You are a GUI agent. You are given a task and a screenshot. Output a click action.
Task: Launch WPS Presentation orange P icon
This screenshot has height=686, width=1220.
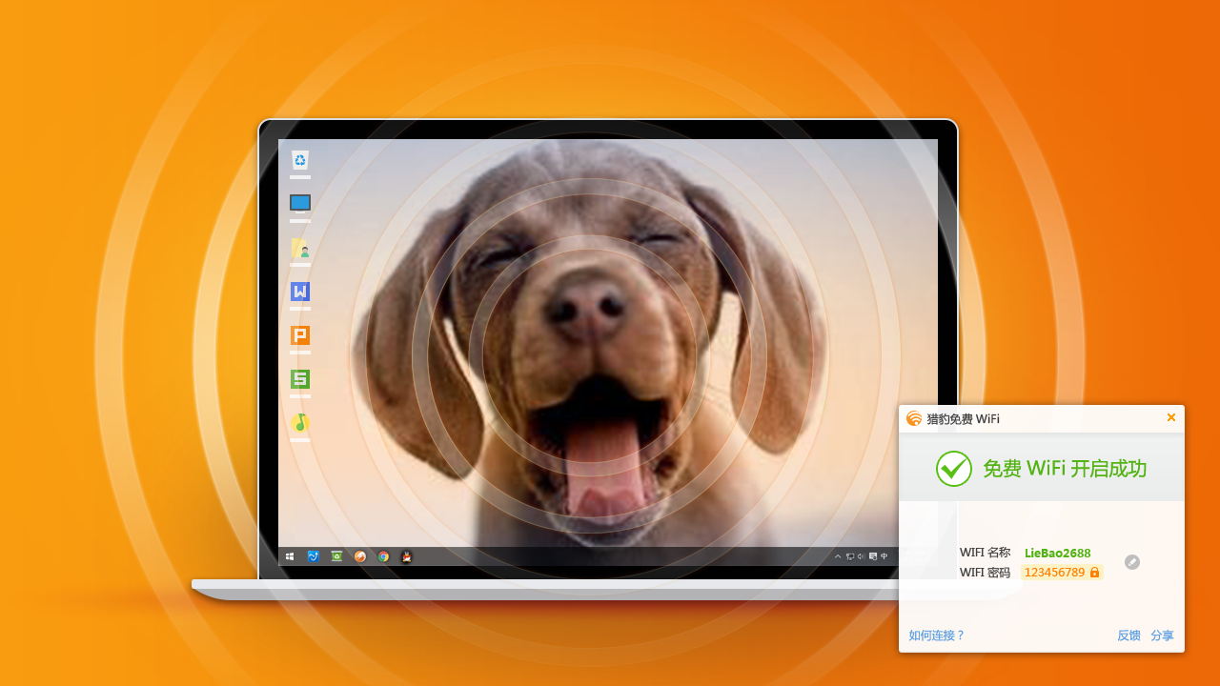300,335
